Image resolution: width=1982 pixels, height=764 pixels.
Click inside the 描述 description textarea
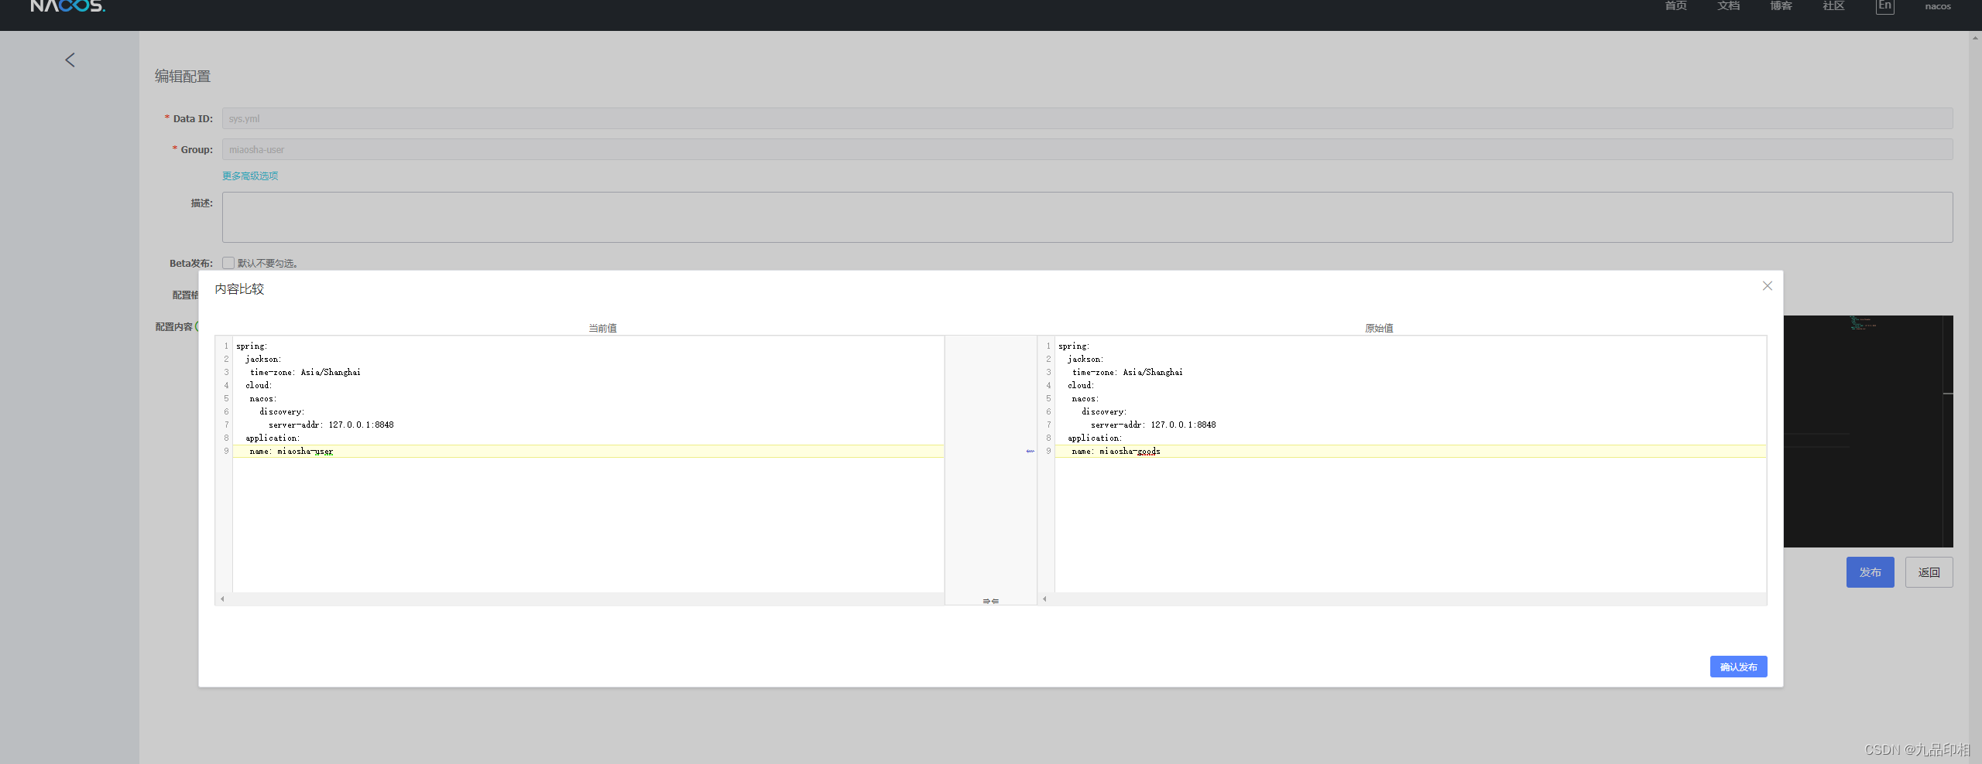[x=1084, y=217]
